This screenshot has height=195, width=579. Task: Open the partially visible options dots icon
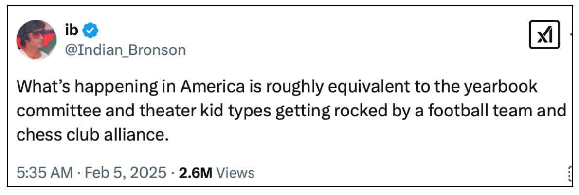(x=569, y=173)
